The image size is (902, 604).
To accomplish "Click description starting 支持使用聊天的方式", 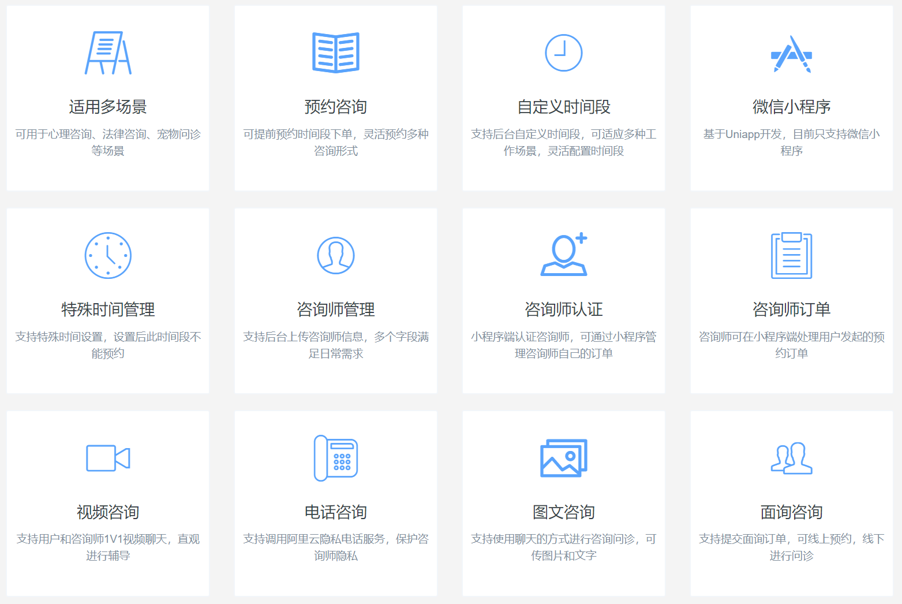I will coord(564,547).
